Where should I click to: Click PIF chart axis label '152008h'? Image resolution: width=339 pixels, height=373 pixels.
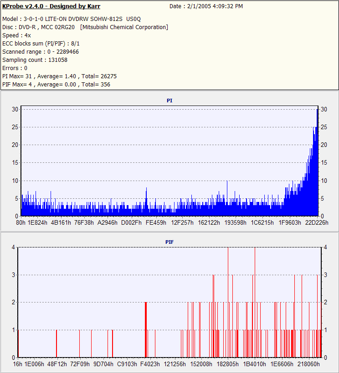pyautogui.click(x=201, y=364)
